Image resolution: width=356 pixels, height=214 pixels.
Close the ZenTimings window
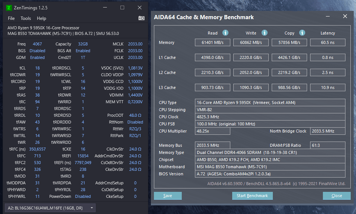tap(140, 8)
